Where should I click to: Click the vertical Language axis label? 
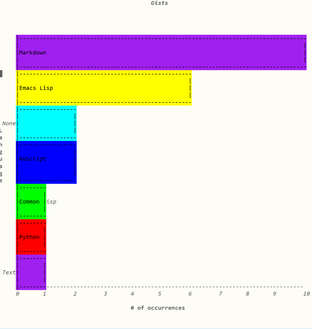click(1, 155)
